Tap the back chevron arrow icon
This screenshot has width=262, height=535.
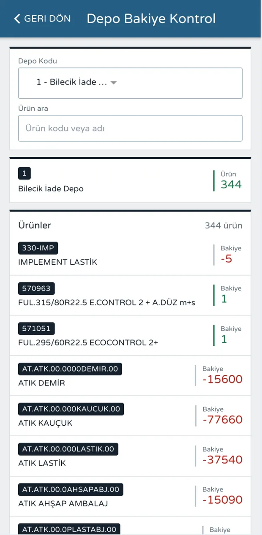tap(17, 19)
